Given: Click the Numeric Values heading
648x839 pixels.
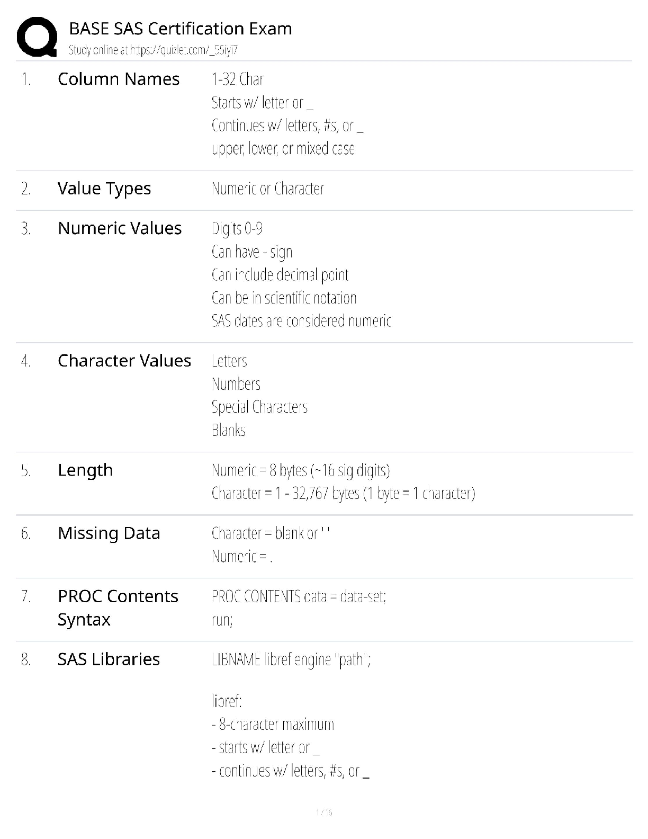Looking at the screenshot, I should (x=120, y=228).
